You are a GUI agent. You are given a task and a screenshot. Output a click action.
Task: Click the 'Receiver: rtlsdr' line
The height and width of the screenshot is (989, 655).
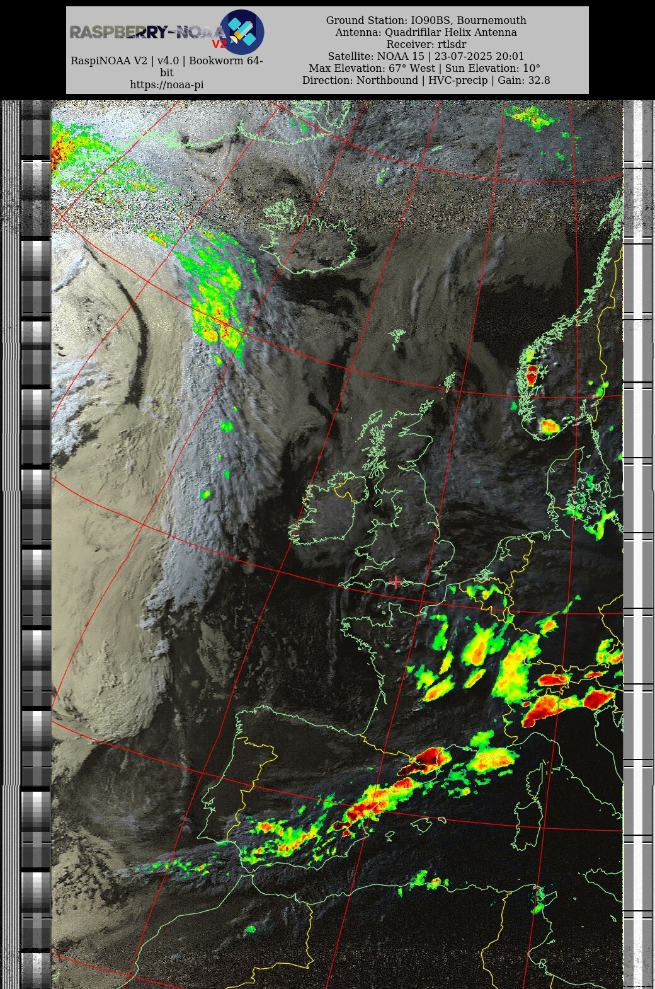(426, 44)
